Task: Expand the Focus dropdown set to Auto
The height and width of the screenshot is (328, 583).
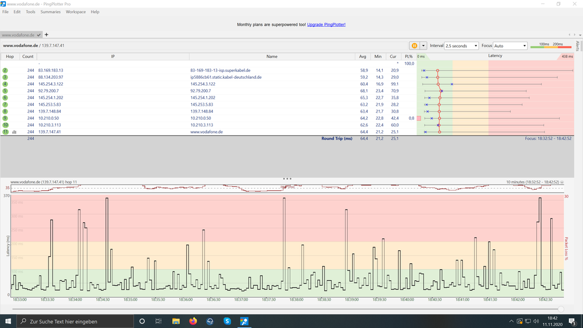Action: 510,46
